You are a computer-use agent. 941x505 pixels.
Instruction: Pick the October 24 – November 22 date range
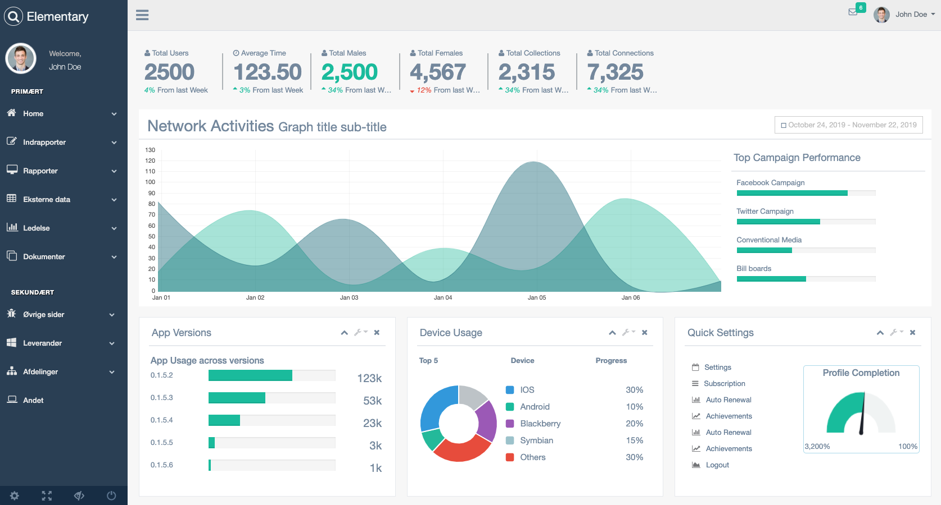(849, 125)
